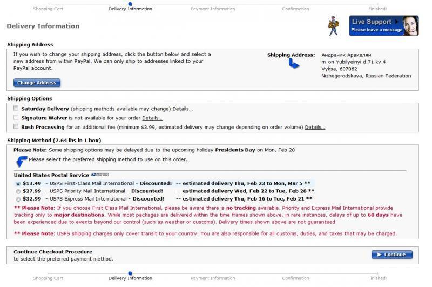View Rush Processing Details link

(x=315, y=128)
